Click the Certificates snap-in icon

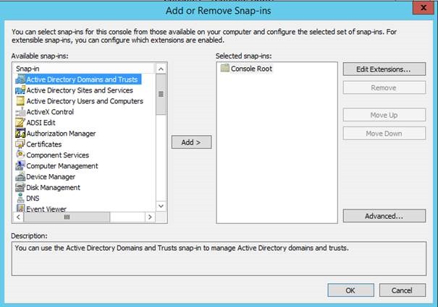click(20, 144)
